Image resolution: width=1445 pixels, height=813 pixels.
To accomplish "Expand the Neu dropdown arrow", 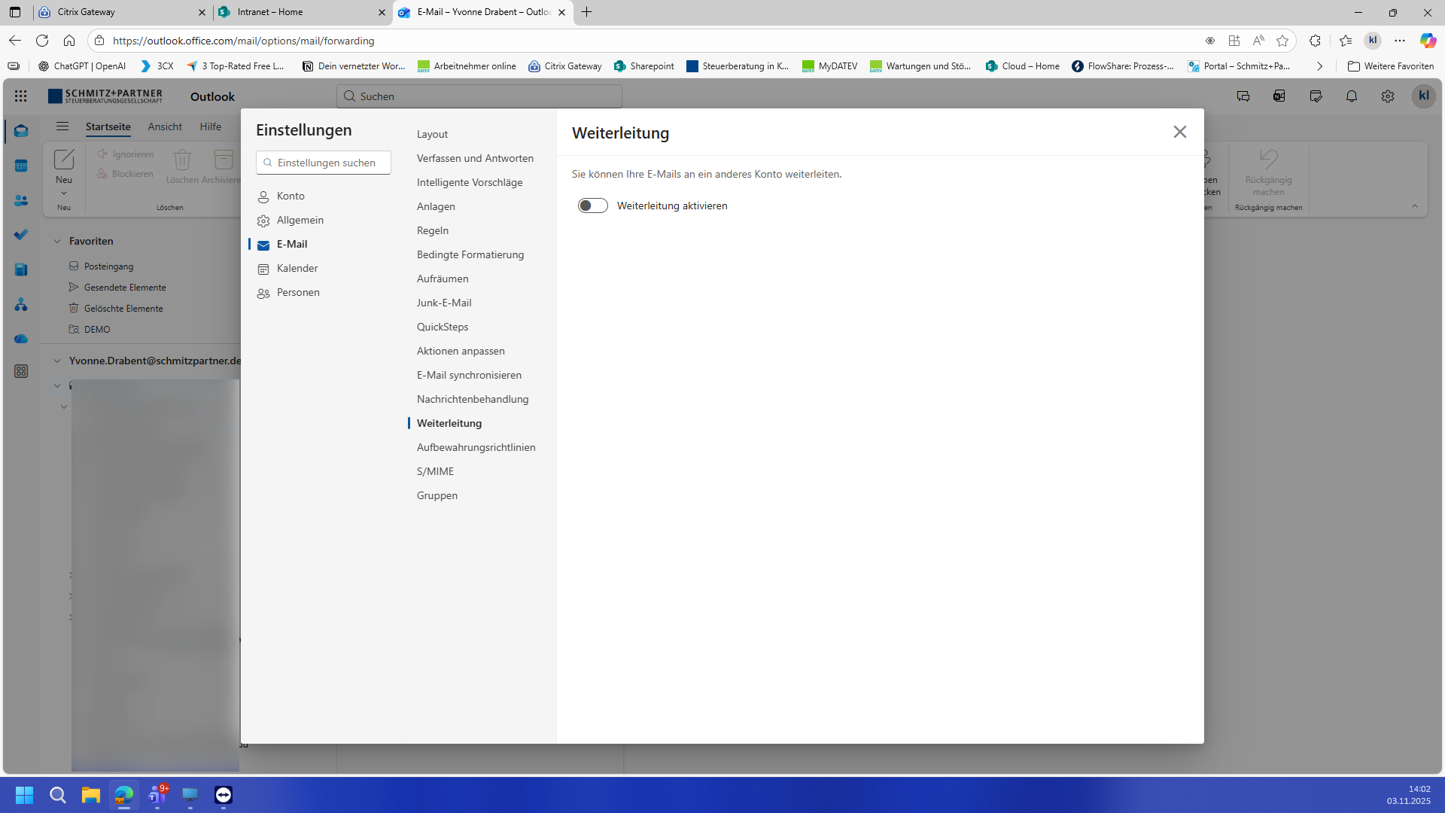I will point(64,193).
